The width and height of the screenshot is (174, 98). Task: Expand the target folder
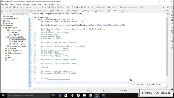tap(4, 58)
